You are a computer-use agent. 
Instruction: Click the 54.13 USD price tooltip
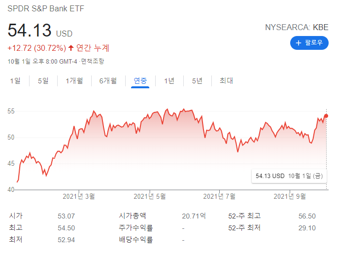[288, 176]
